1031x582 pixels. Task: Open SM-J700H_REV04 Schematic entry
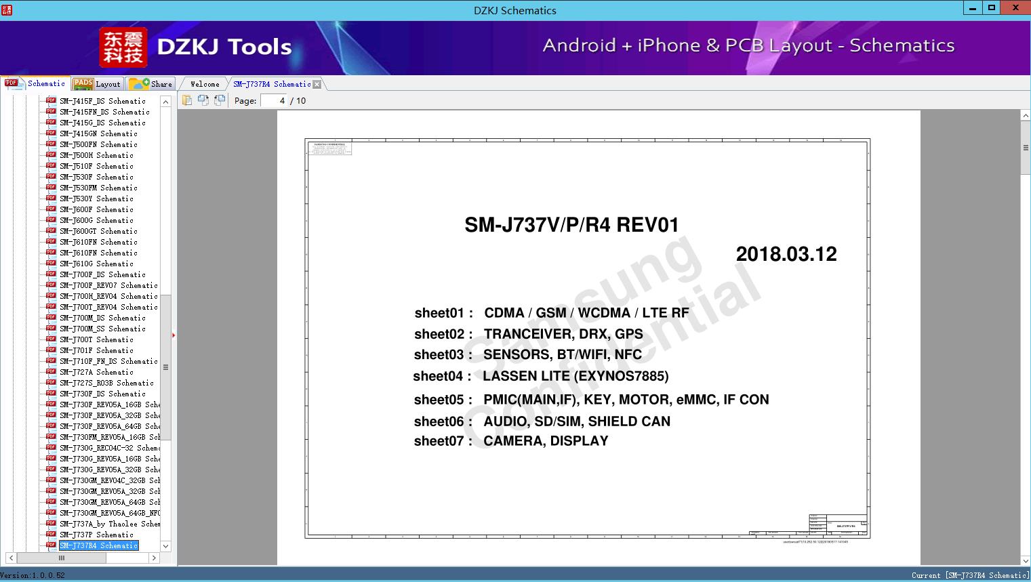coord(108,296)
